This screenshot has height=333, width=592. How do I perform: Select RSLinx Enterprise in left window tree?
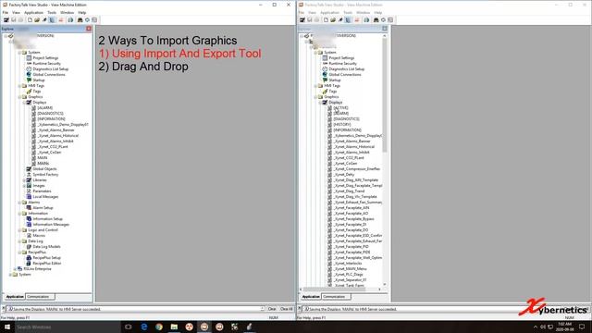(37, 269)
